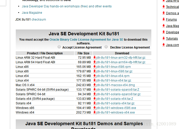Image resolution: width=179 pixels, height=129 pixels.
Task: Click download arrow icon for linux-i586.rpm
Action: click(x=94, y=67)
